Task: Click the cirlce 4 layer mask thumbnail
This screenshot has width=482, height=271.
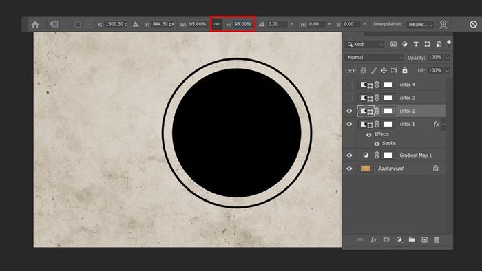Action: tap(388, 85)
